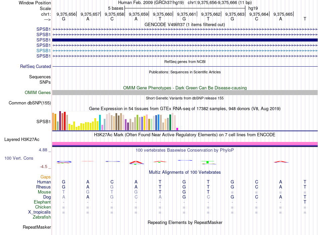Click the "Layered H3K27Ac" track label
318x235 pixels.
tap(22, 140)
